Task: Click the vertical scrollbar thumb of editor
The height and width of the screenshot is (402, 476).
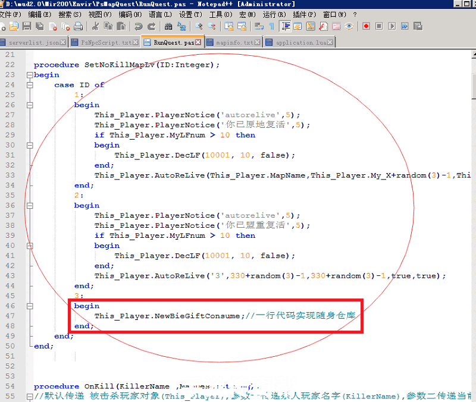Action: [474, 86]
